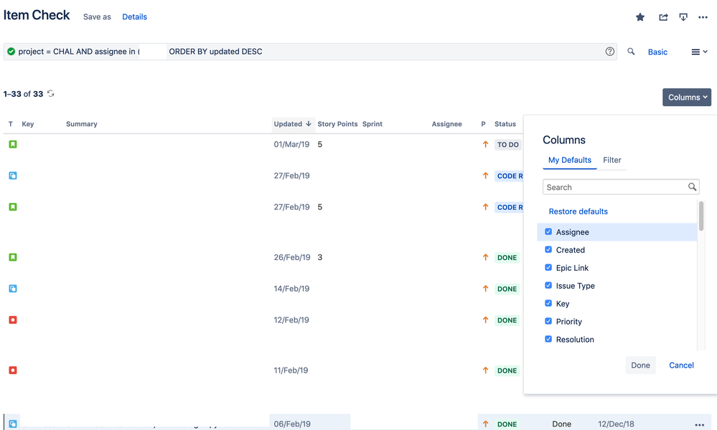Viewport: 717px width, 430px height.
Task: Open the share filter icon
Action: click(663, 17)
